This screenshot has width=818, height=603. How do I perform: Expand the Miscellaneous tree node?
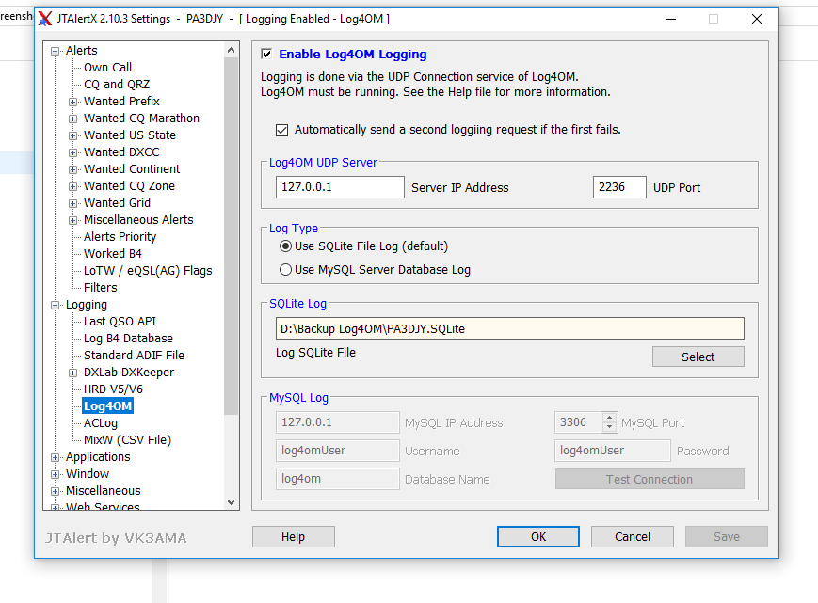[55, 491]
